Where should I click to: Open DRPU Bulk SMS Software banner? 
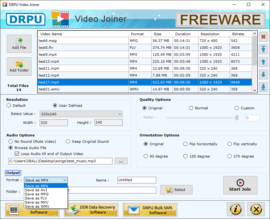150,210
